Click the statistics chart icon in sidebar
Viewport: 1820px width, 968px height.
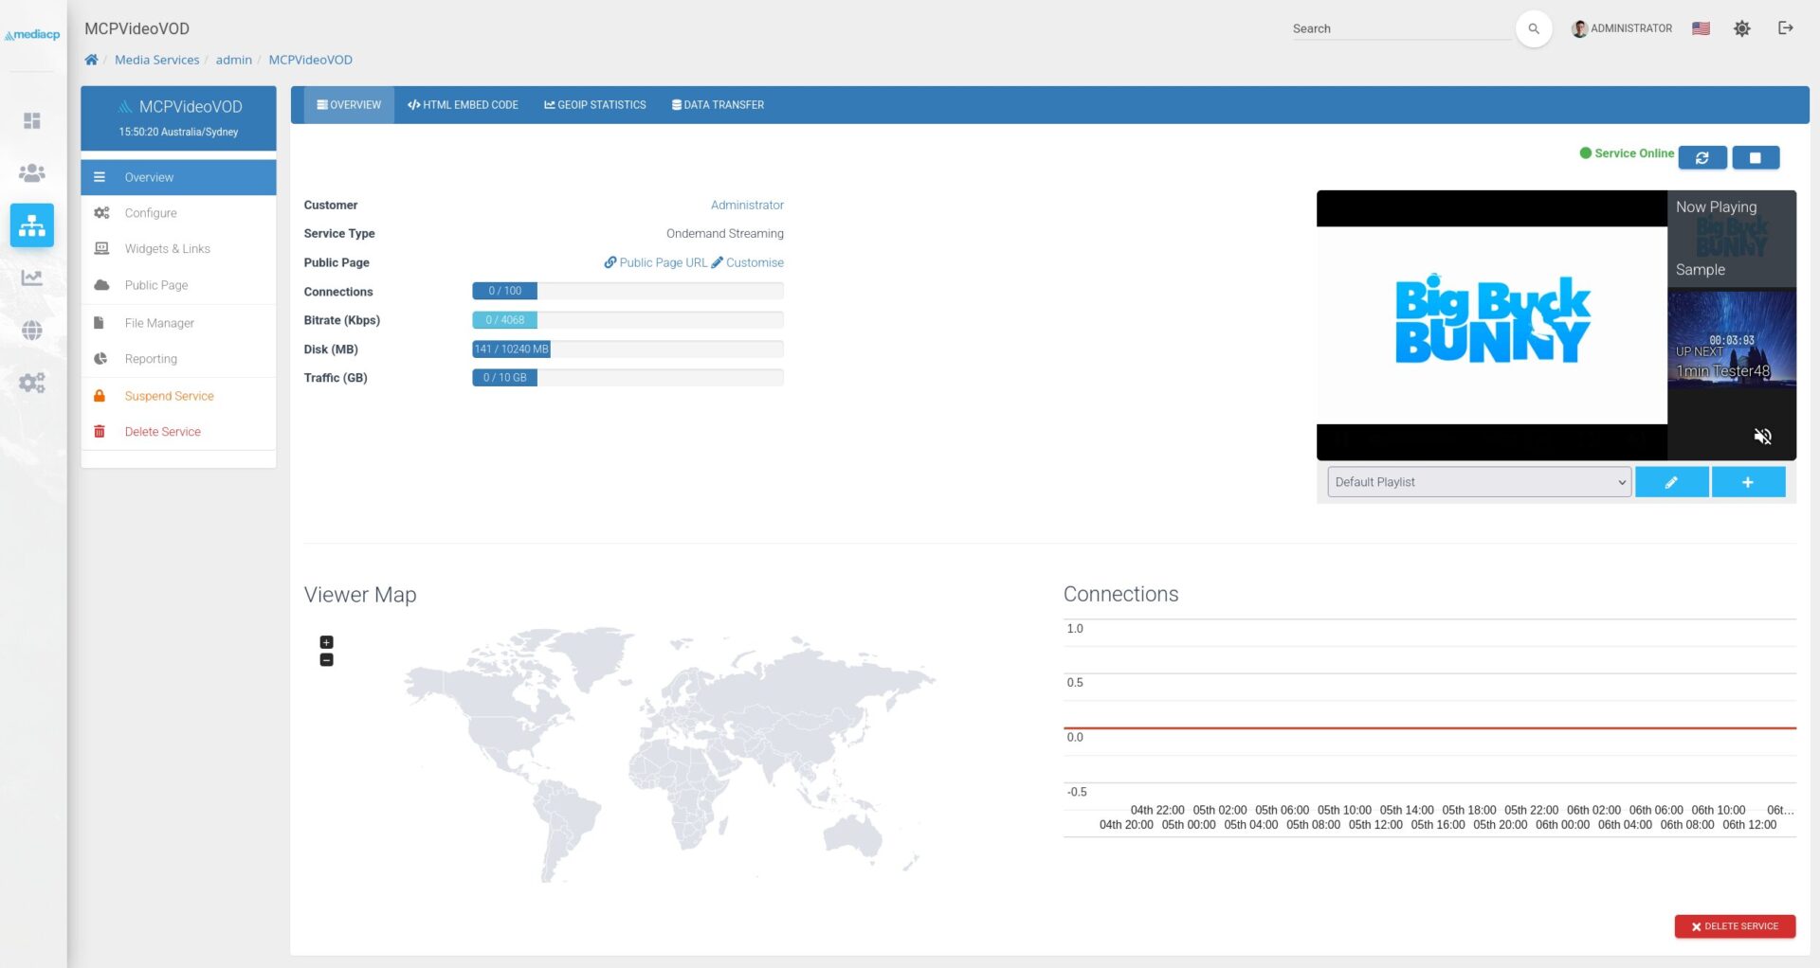(x=32, y=278)
